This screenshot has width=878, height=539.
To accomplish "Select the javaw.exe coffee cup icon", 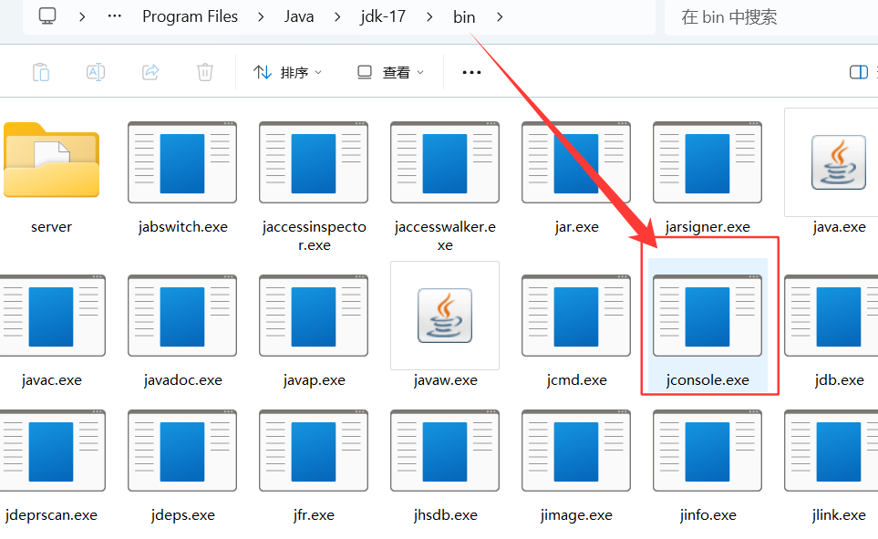I will click(x=445, y=316).
